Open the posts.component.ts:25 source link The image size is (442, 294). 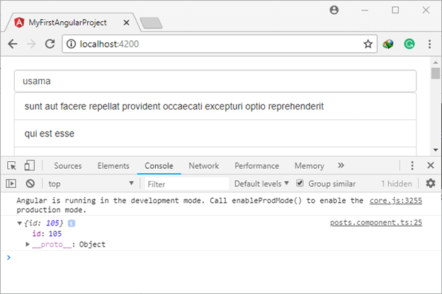click(x=376, y=223)
